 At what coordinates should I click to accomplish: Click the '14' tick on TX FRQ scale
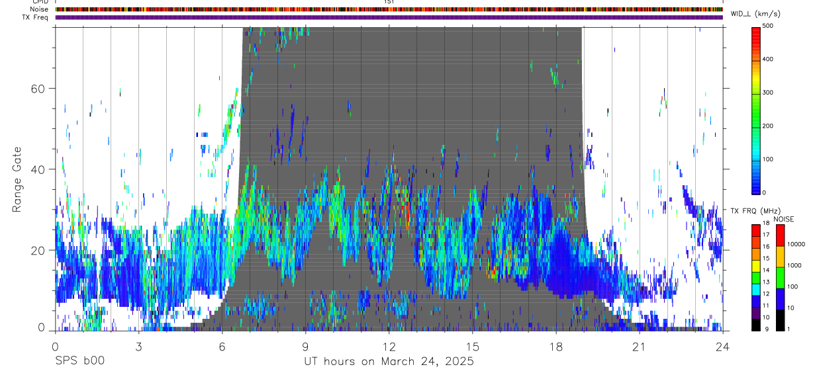(766, 271)
